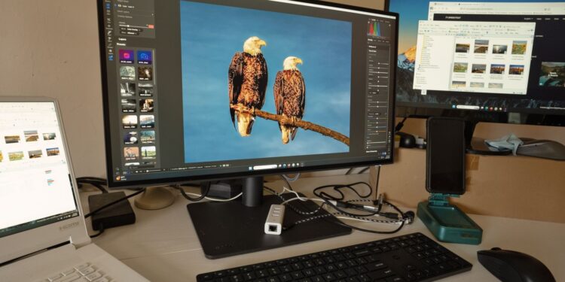Viewport: 565px width, 282px height.
Task: Open the green hills thumbnail in file explorer
Action: coord(460,67)
